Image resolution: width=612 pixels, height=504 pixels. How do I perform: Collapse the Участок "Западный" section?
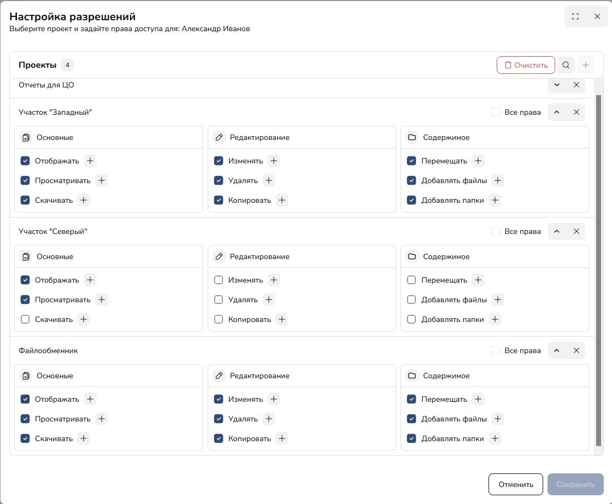(x=557, y=112)
